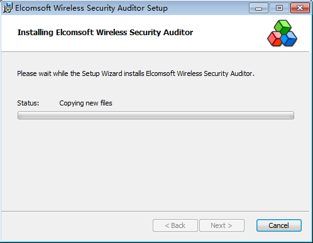Click the 'Please wait while the Setup Wizard' message
The width and height of the screenshot is (313, 243).
pyautogui.click(x=136, y=73)
